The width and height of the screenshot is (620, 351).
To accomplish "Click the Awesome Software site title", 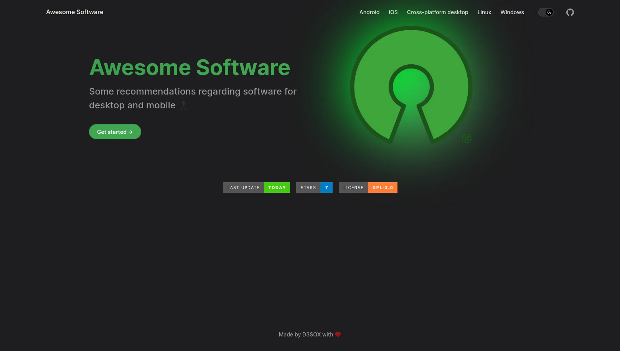I will tap(75, 12).
